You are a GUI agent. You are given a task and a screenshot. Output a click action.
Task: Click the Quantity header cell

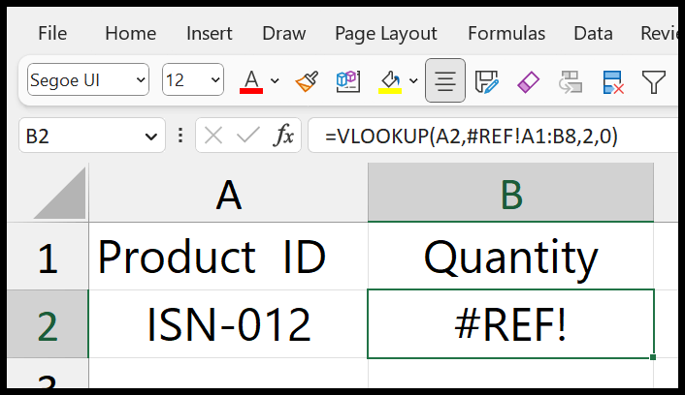point(510,256)
